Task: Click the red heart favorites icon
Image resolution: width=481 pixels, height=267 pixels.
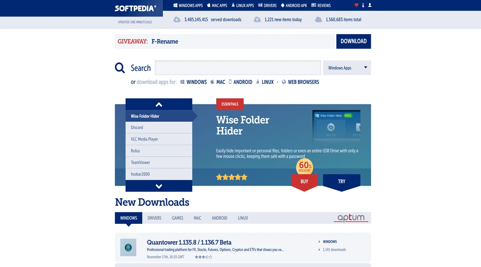Action: [356, 5]
